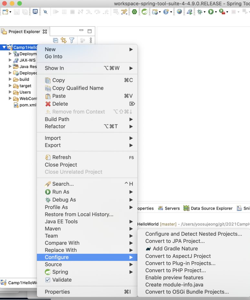Click the Project Explorer filter funnel icon
The width and height of the screenshot is (250, 300).
tap(72, 40)
